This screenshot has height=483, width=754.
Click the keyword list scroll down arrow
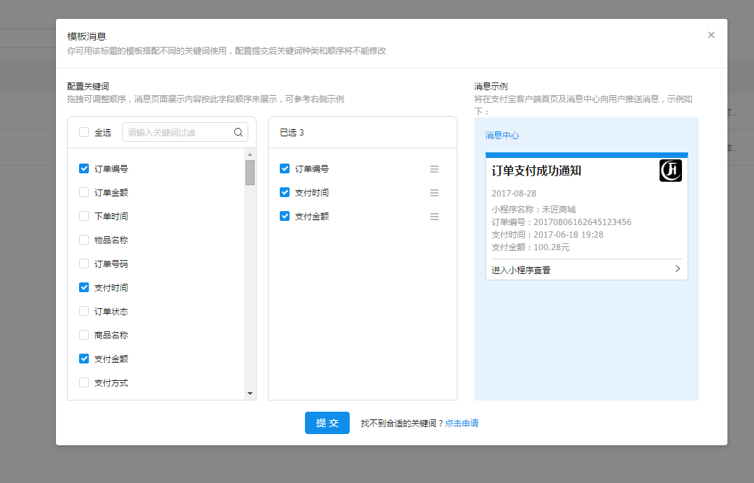click(250, 394)
